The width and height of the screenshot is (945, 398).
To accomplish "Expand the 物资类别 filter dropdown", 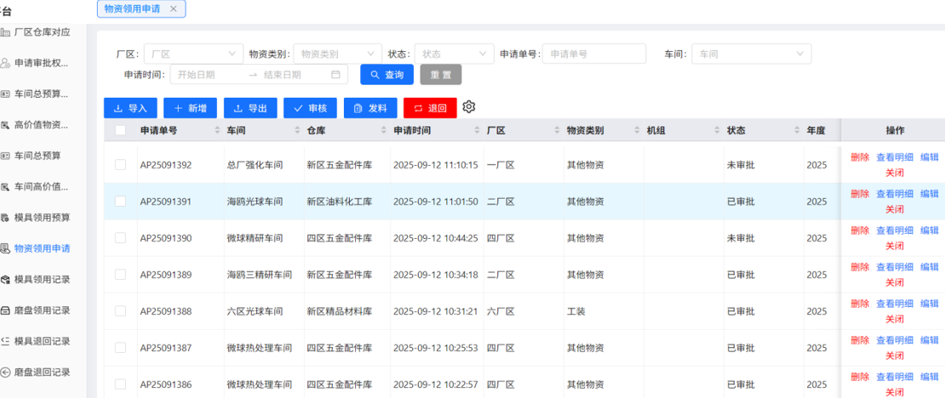I will click(x=337, y=54).
